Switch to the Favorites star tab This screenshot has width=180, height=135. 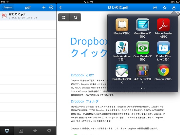tap(35, 131)
